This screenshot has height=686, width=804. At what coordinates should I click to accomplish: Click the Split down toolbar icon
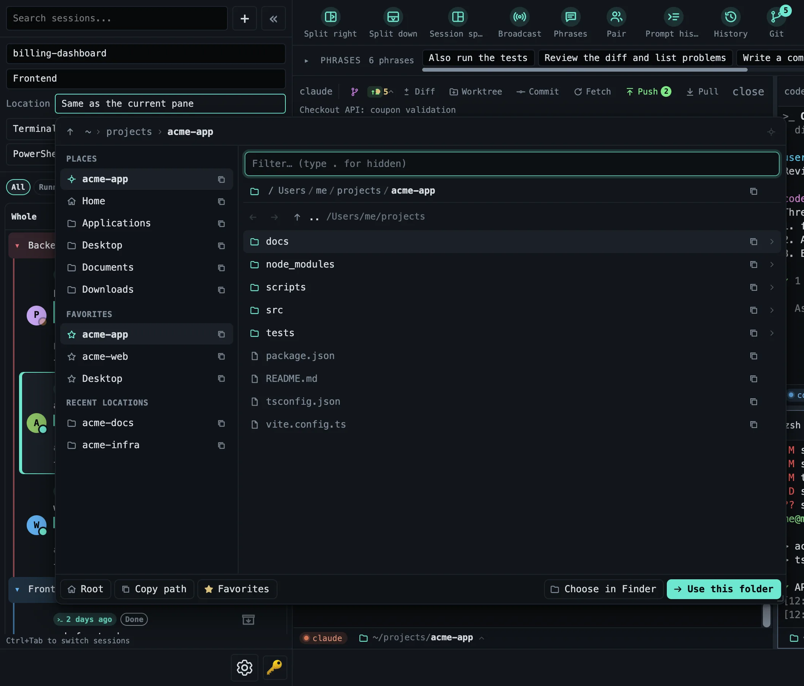point(393,17)
